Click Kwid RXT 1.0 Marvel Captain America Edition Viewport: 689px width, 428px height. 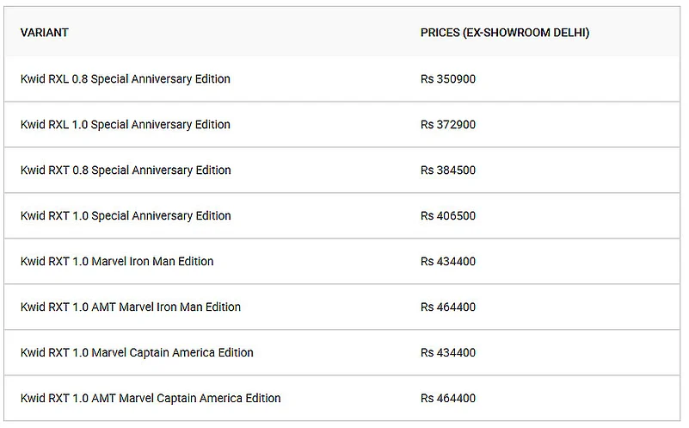[137, 352]
